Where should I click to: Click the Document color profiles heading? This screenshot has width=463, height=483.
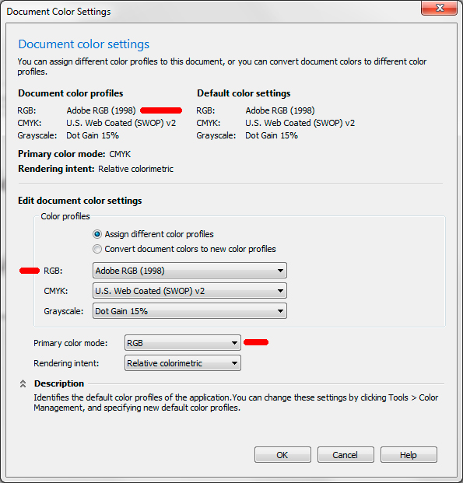[x=71, y=93]
